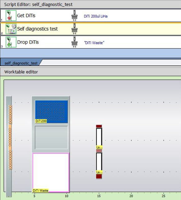Select the Drop DiTis script line
Screen dimensions: 181x200
[x=91, y=42]
